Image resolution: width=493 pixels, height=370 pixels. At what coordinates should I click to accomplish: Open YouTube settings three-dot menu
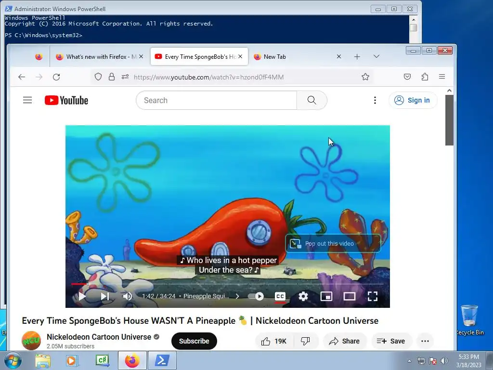coord(375,100)
